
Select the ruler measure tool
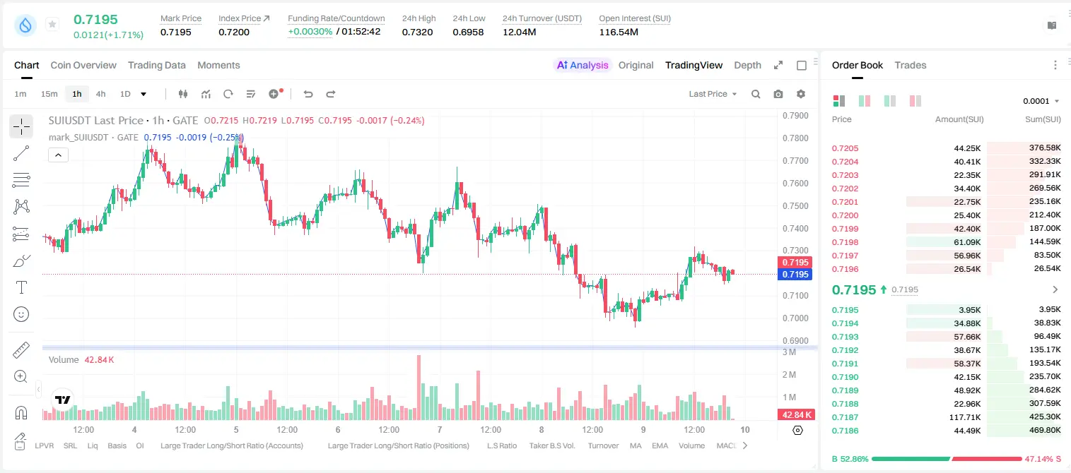(x=21, y=350)
